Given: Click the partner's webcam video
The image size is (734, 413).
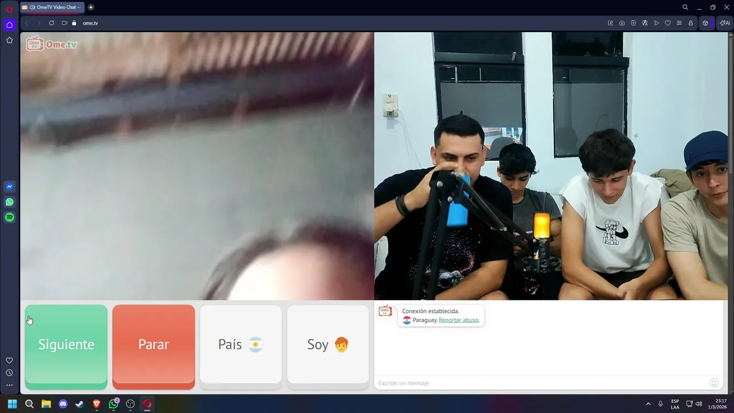Looking at the screenshot, I should point(197,166).
